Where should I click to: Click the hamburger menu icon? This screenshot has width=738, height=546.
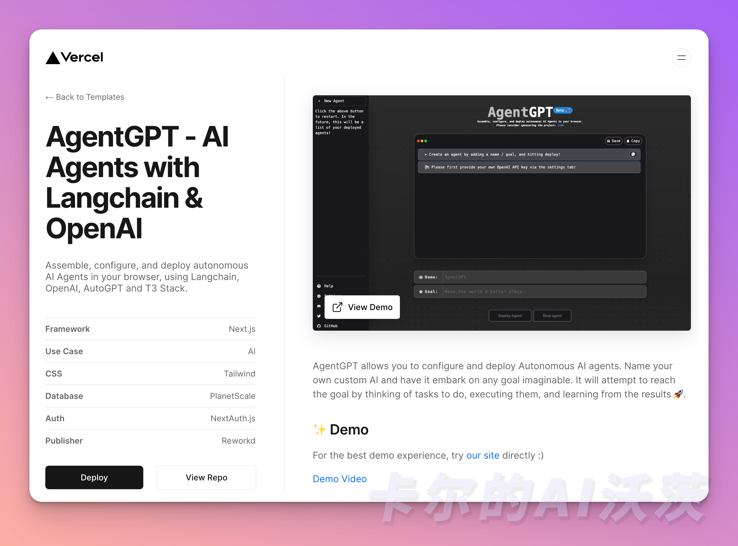[682, 57]
